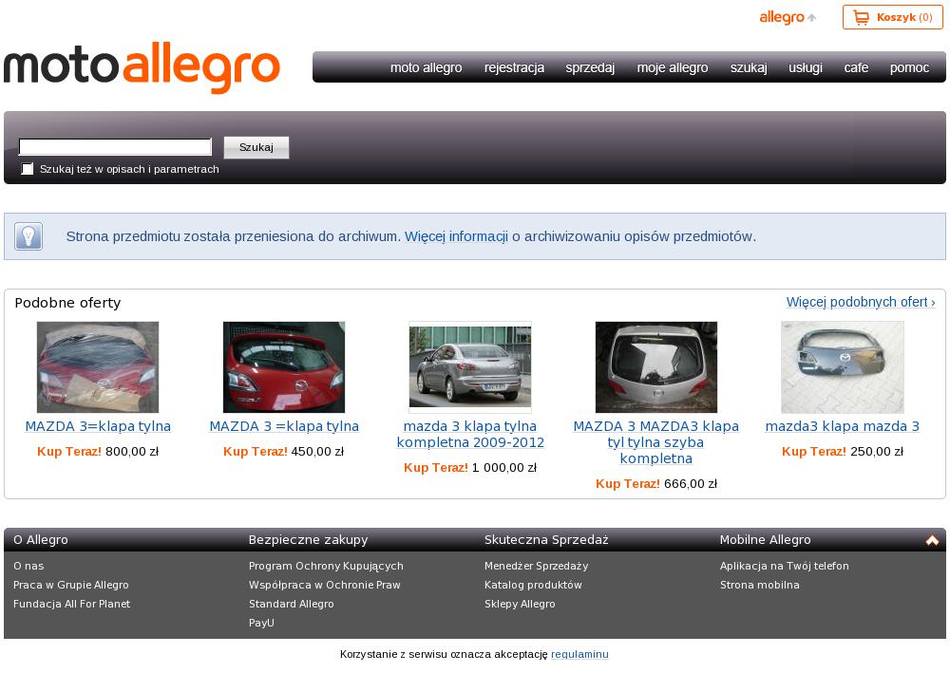The image size is (950, 673).
Task: Open mazda3 klapa mazda 3 link
Action: coord(842,426)
